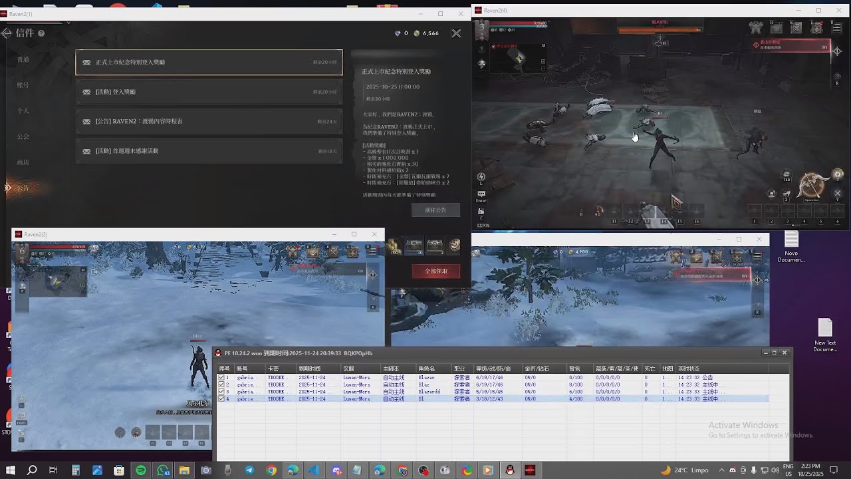Viewport: 851px width, 479px height.
Task: Select the 账号 mail category
Action: tap(23, 85)
